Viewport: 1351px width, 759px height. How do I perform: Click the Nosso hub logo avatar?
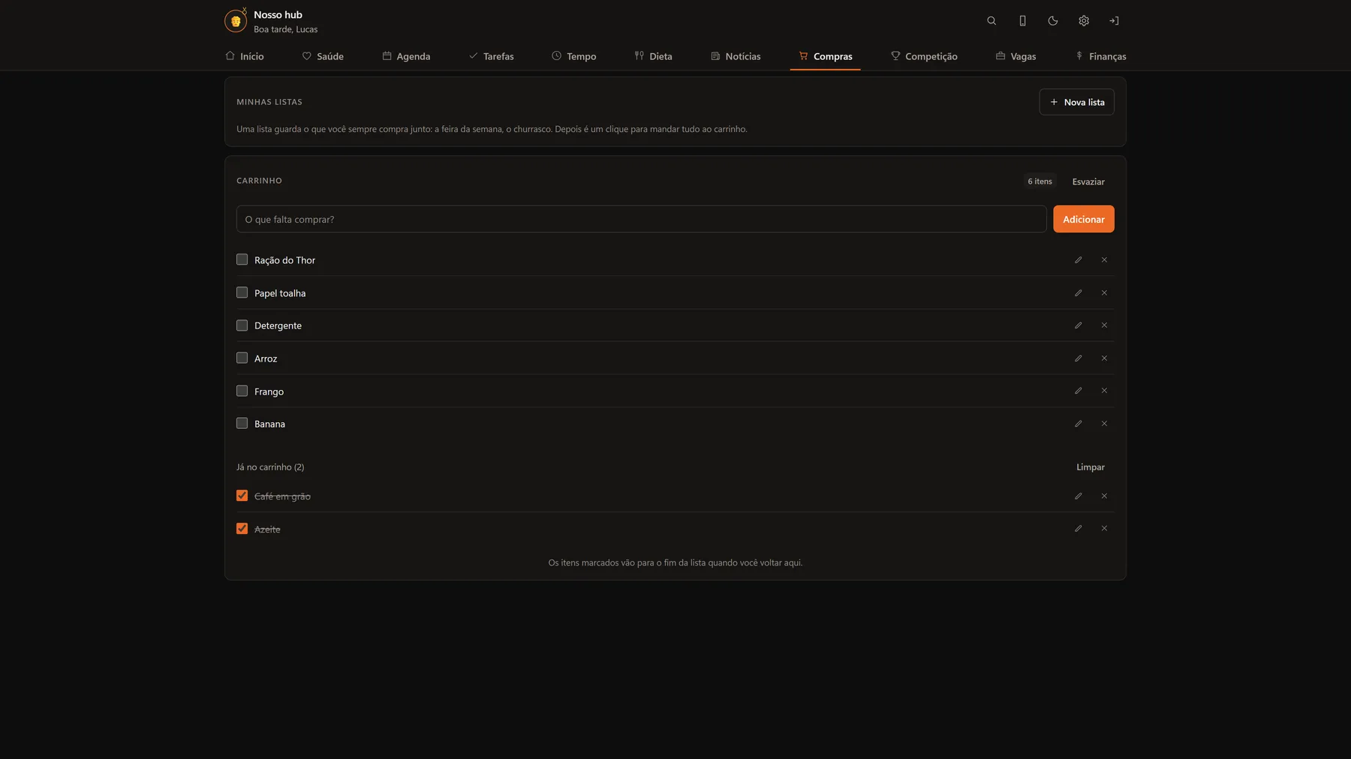[236, 21]
